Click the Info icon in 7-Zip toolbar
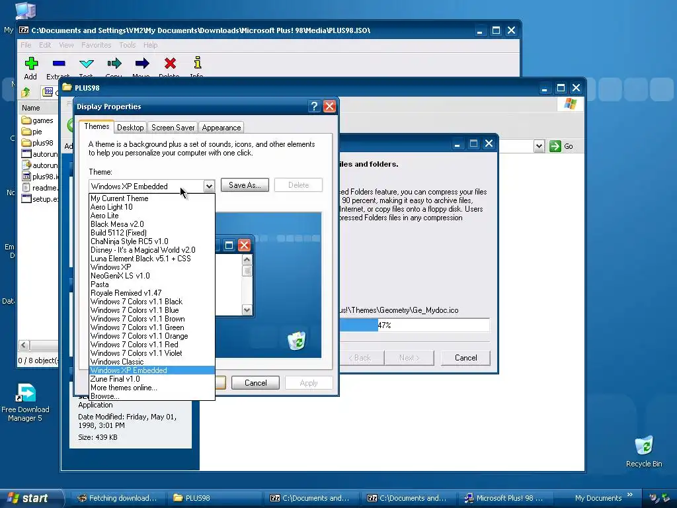The height and width of the screenshot is (508, 677). pos(197,63)
